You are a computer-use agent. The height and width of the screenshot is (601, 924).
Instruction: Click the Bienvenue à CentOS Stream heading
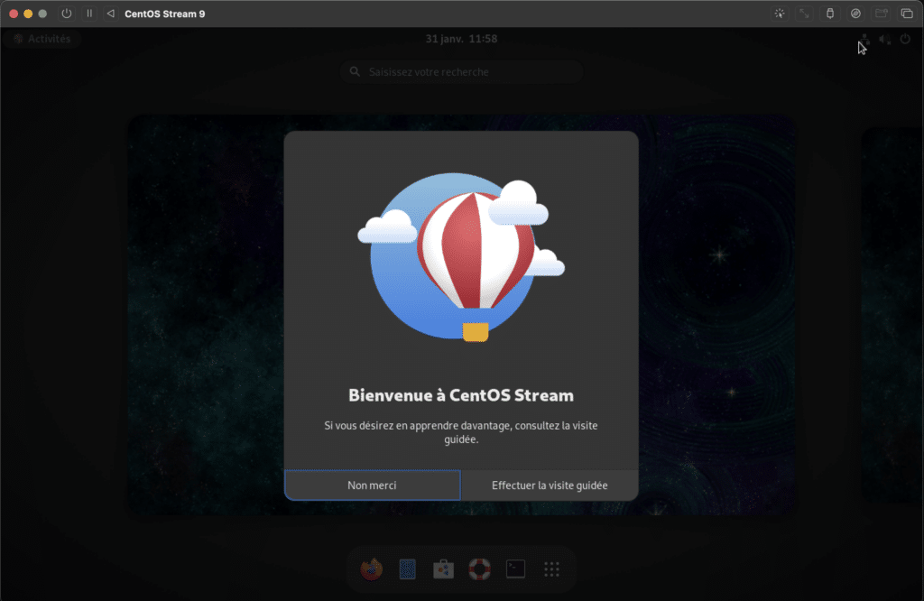tap(461, 395)
